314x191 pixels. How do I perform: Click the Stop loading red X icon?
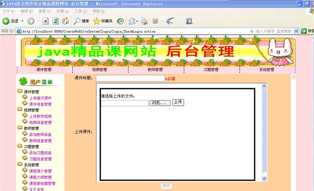[45, 21]
